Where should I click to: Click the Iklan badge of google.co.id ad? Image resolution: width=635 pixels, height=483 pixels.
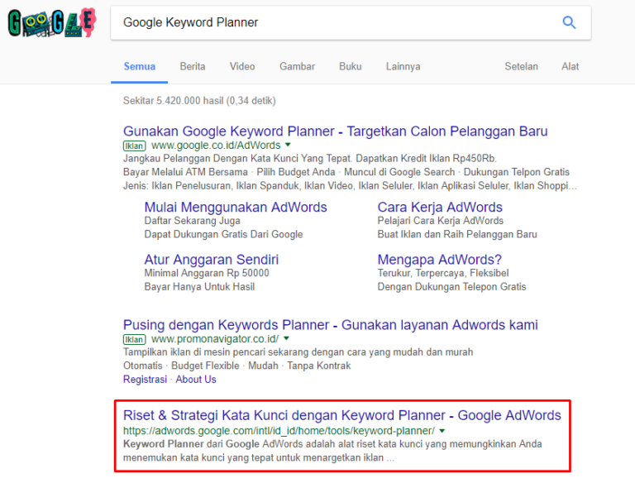[134, 146]
